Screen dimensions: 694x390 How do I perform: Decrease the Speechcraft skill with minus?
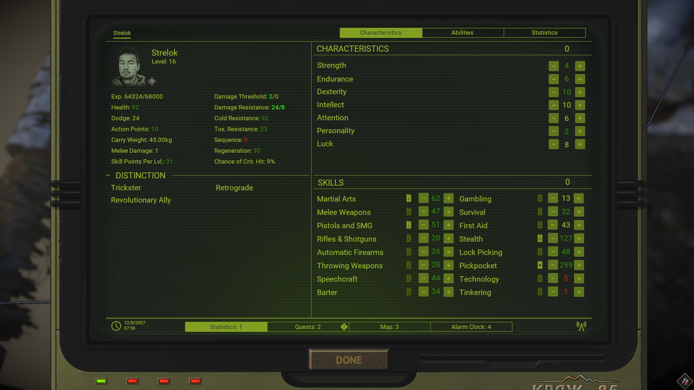(x=423, y=278)
